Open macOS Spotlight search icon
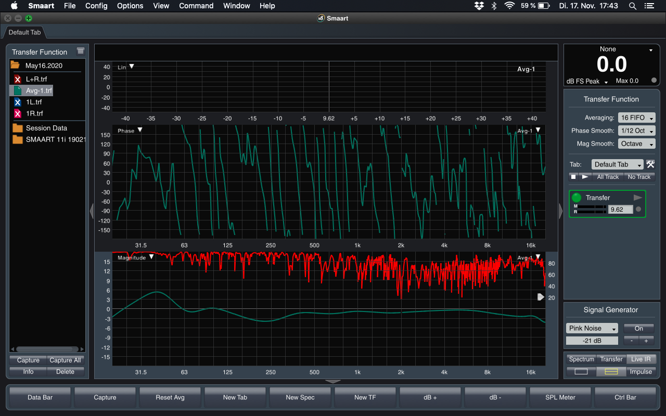The width and height of the screenshot is (666, 416). click(632, 6)
